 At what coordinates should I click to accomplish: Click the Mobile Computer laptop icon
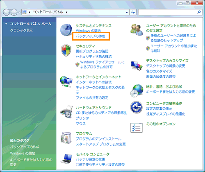(66, 159)
